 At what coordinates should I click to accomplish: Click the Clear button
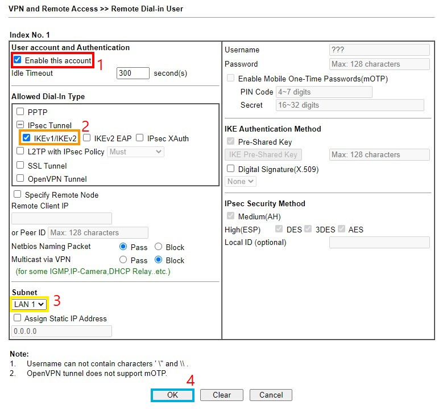coord(221,395)
